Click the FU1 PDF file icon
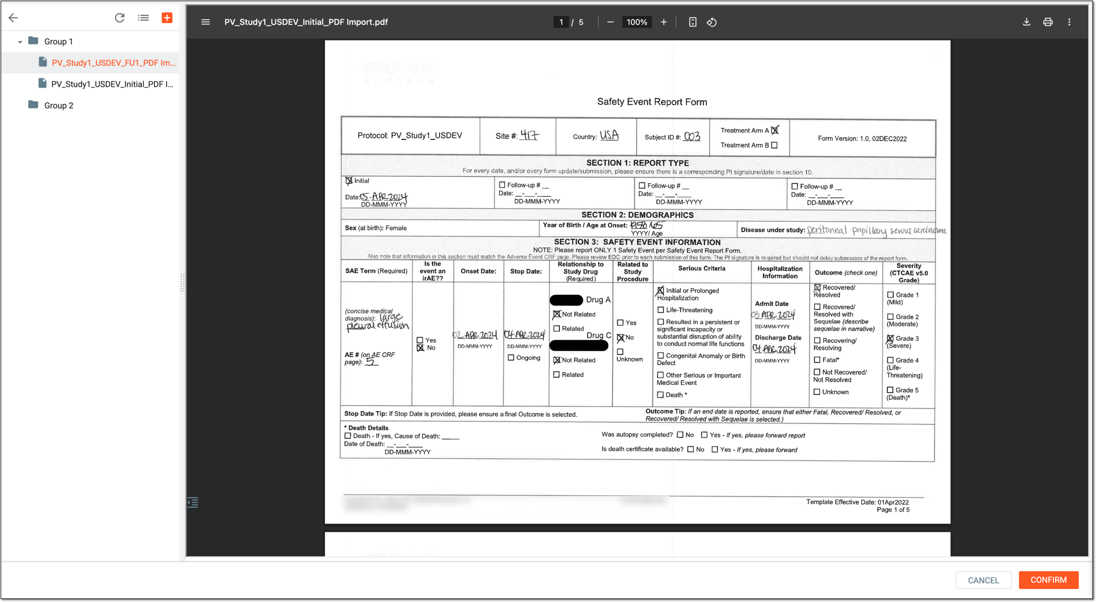 [43, 62]
